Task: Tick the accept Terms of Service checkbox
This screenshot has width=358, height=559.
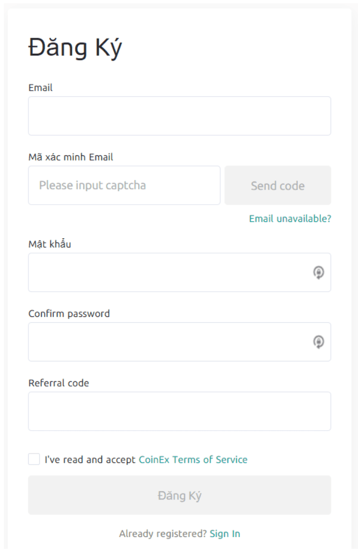Action: 34,459
